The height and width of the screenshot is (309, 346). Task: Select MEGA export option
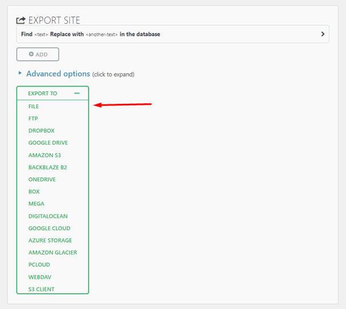coord(36,204)
